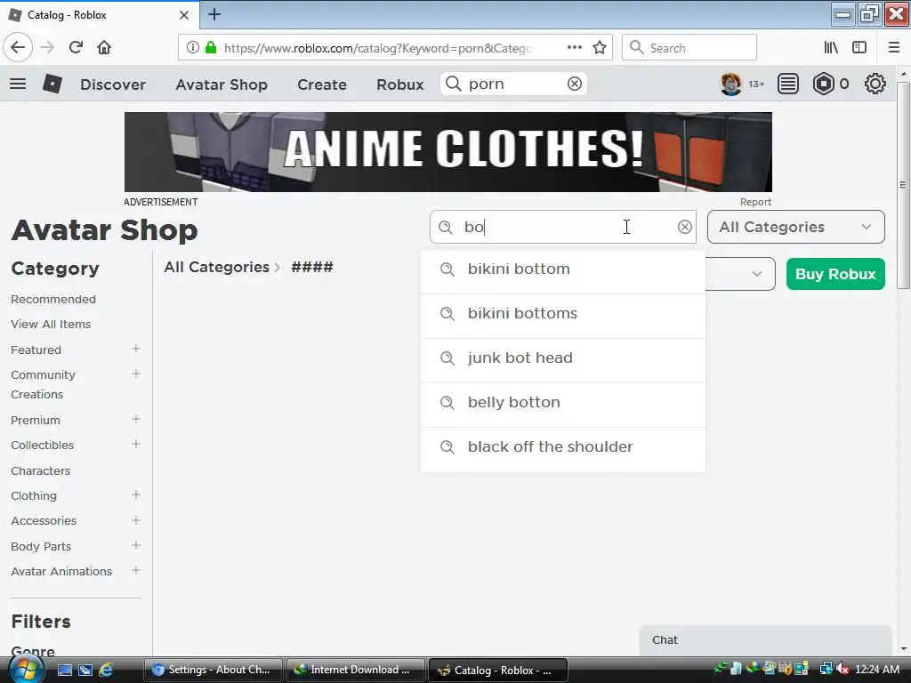Open the user avatar profile
The height and width of the screenshot is (683, 911).
coord(731,84)
